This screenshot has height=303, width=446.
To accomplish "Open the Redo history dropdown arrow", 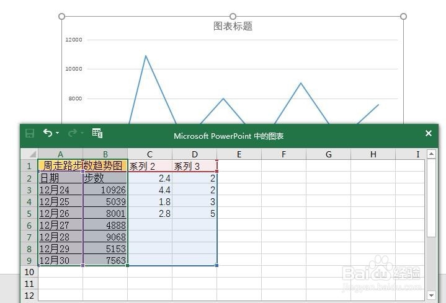I will pyautogui.click(x=82, y=133).
